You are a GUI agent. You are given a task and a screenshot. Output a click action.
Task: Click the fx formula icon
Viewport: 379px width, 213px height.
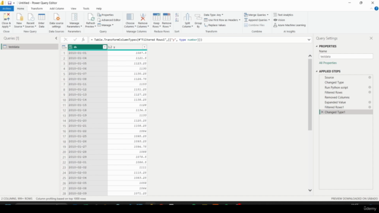[x=83, y=40]
